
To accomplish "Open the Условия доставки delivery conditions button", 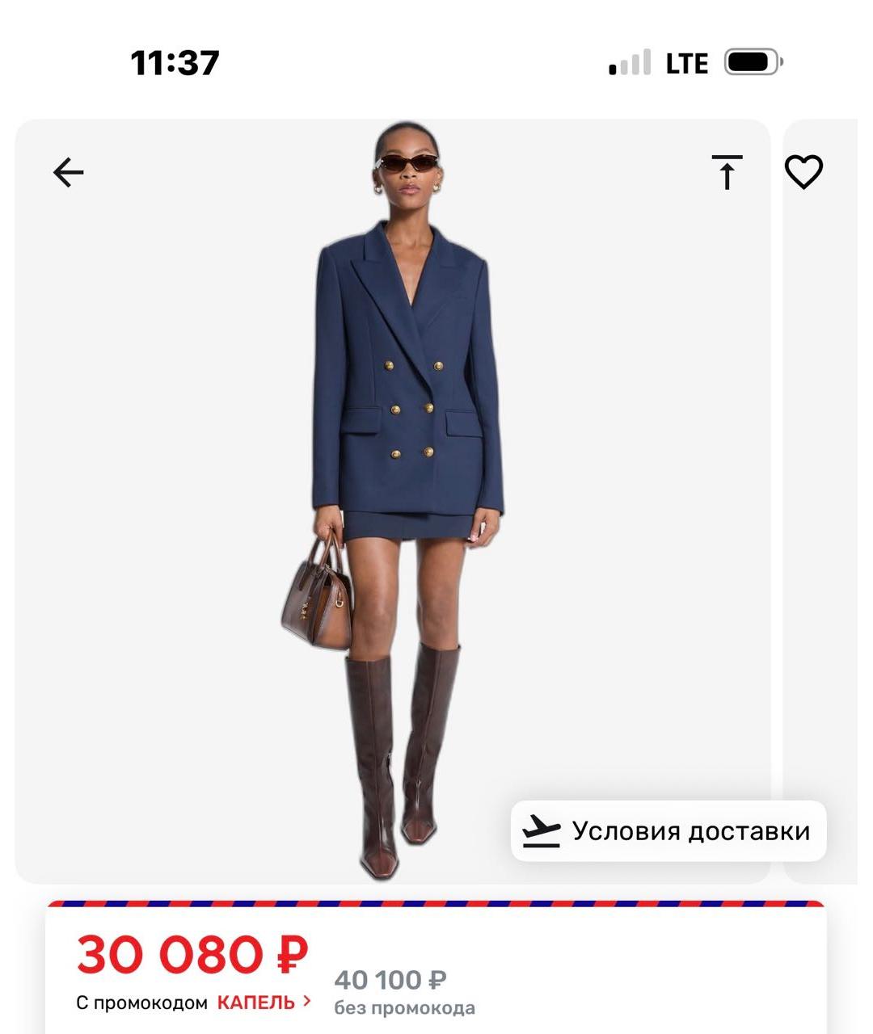I will (668, 830).
